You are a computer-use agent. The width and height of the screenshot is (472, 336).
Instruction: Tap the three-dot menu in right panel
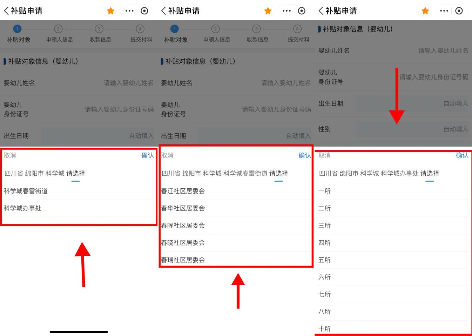(444, 11)
